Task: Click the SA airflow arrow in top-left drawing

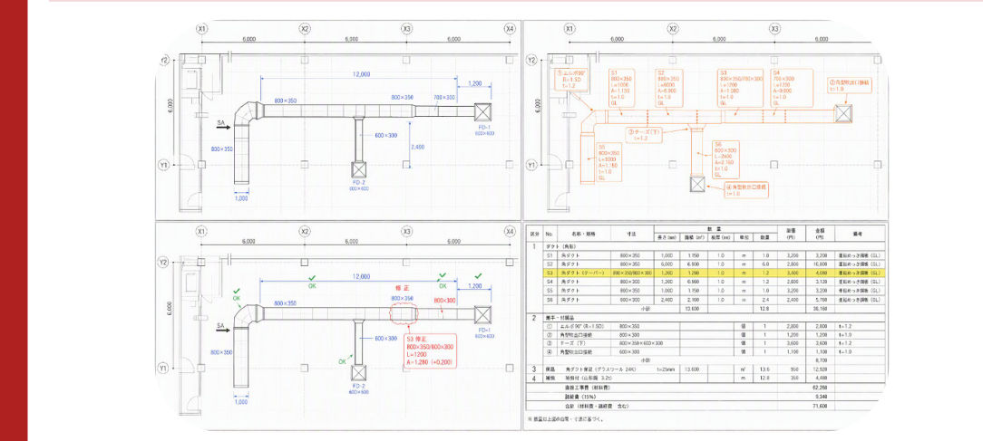Action: 224,127
